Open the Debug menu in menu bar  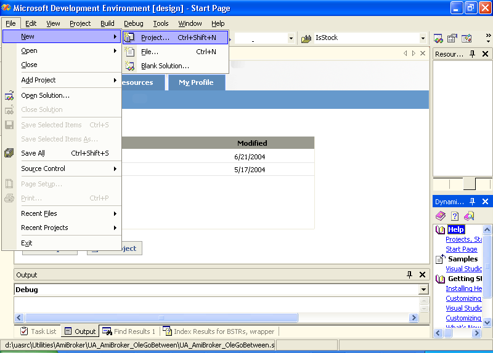click(x=134, y=23)
